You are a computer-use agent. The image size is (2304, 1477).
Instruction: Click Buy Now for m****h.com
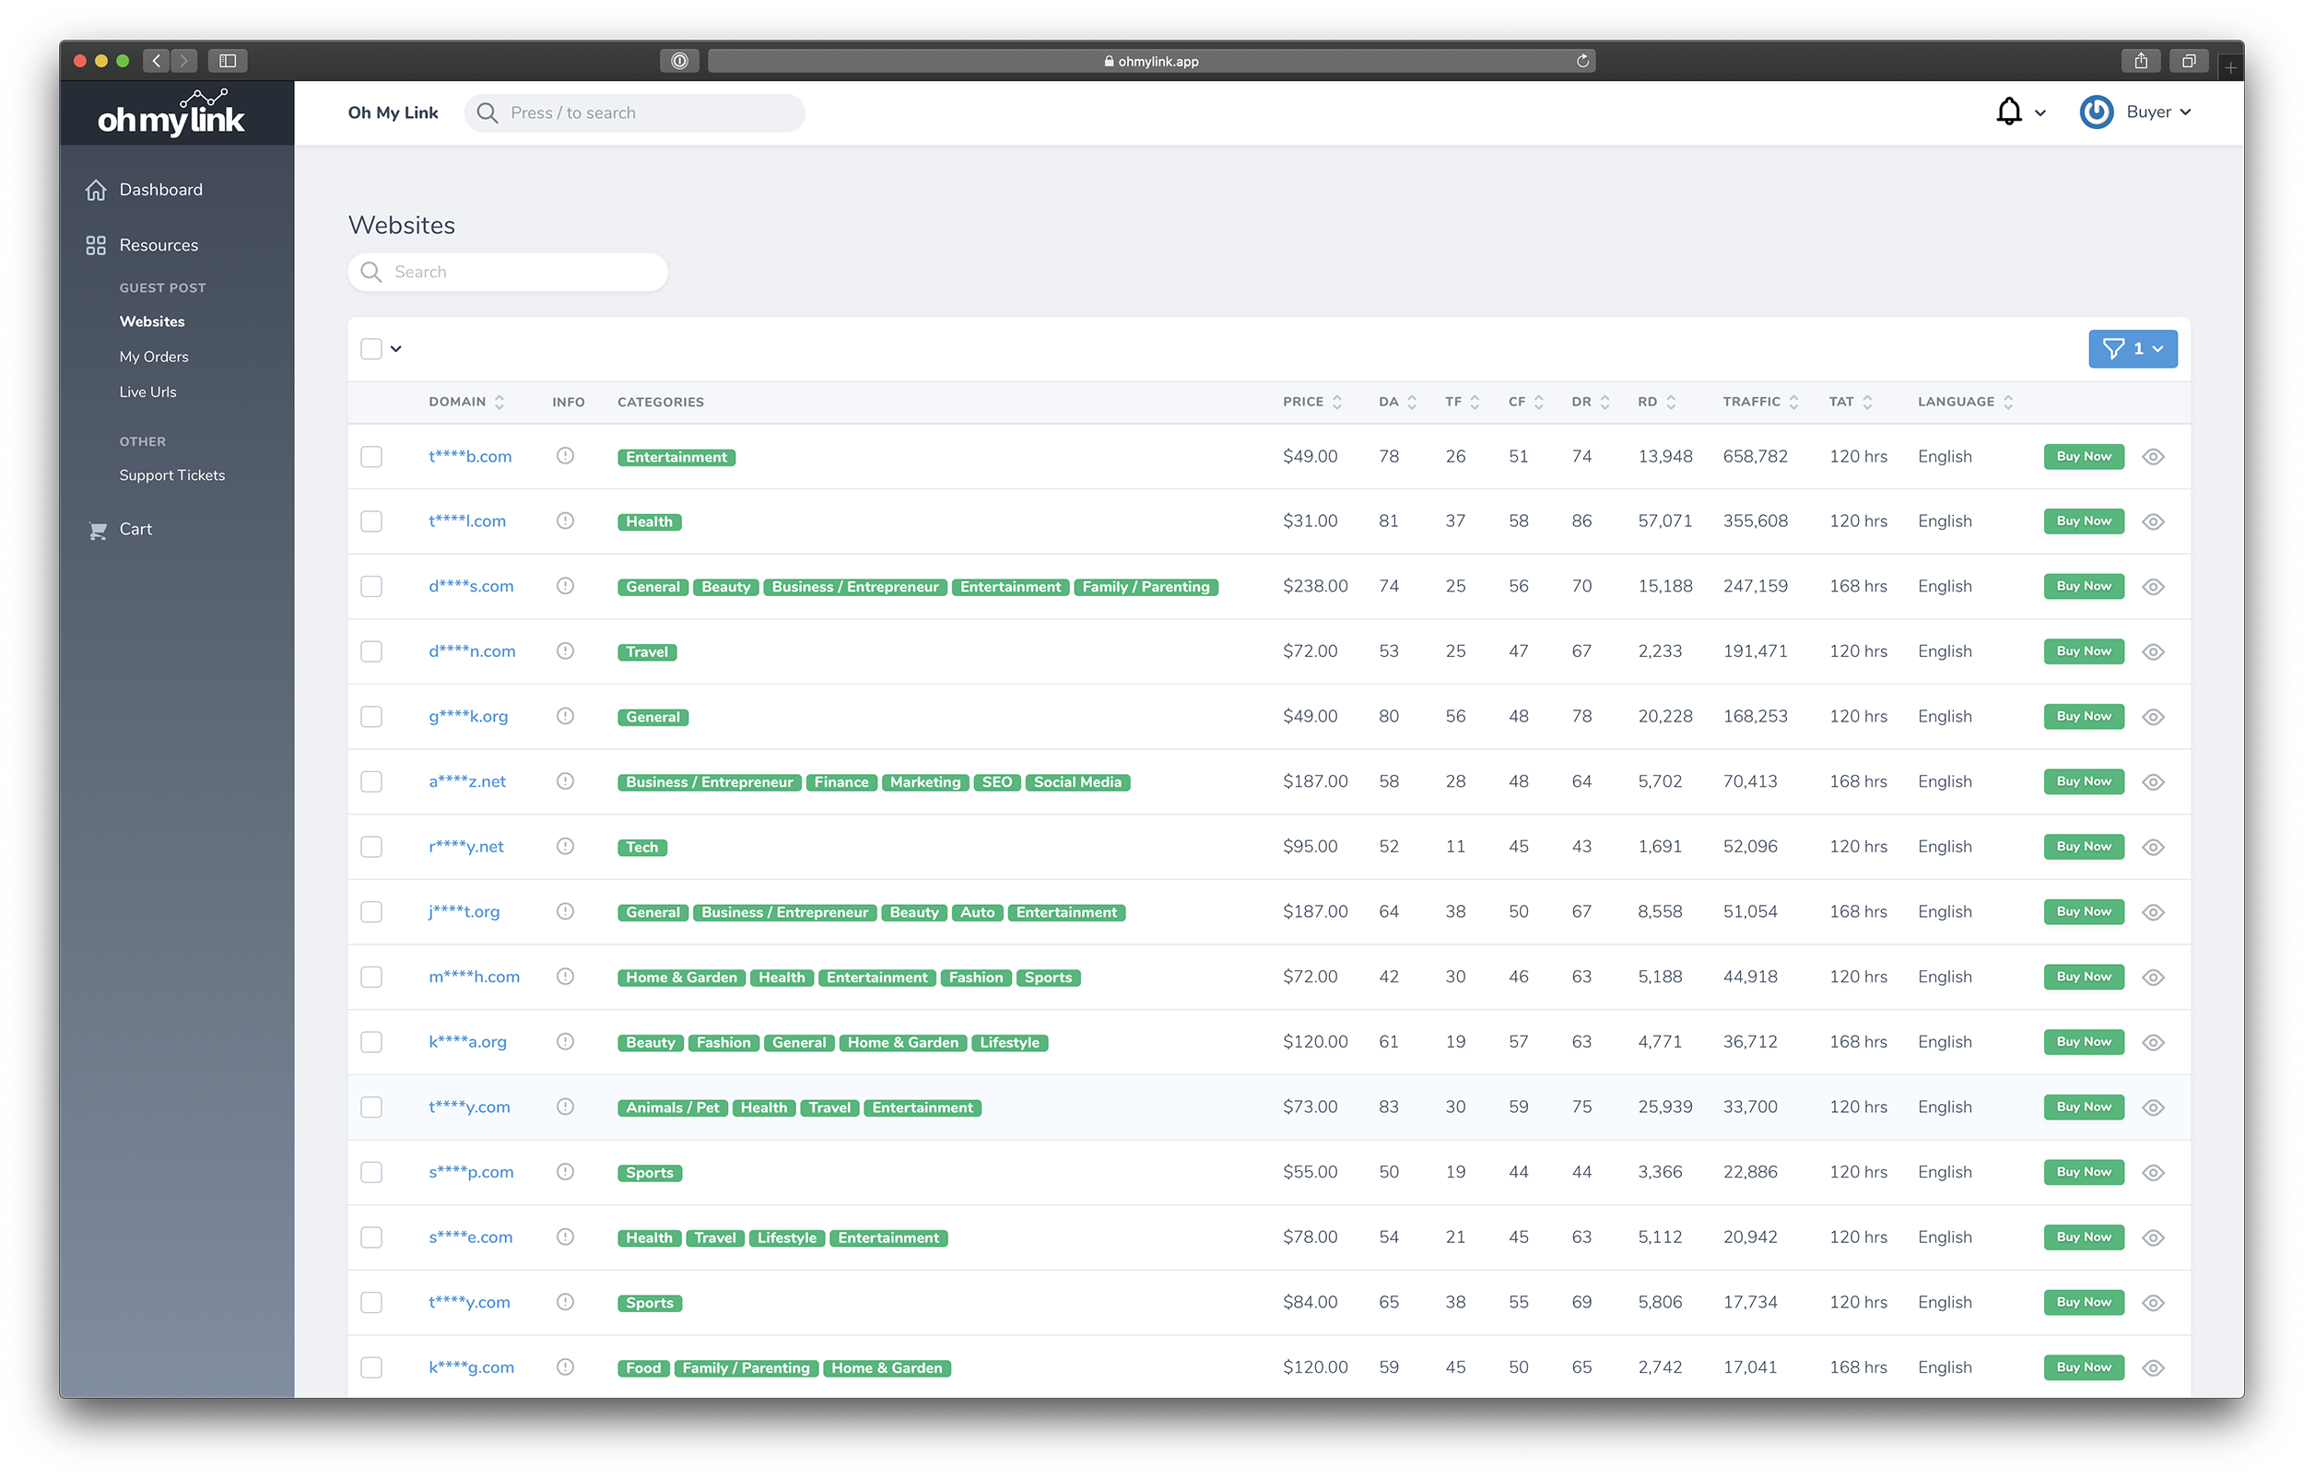point(2084,978)
